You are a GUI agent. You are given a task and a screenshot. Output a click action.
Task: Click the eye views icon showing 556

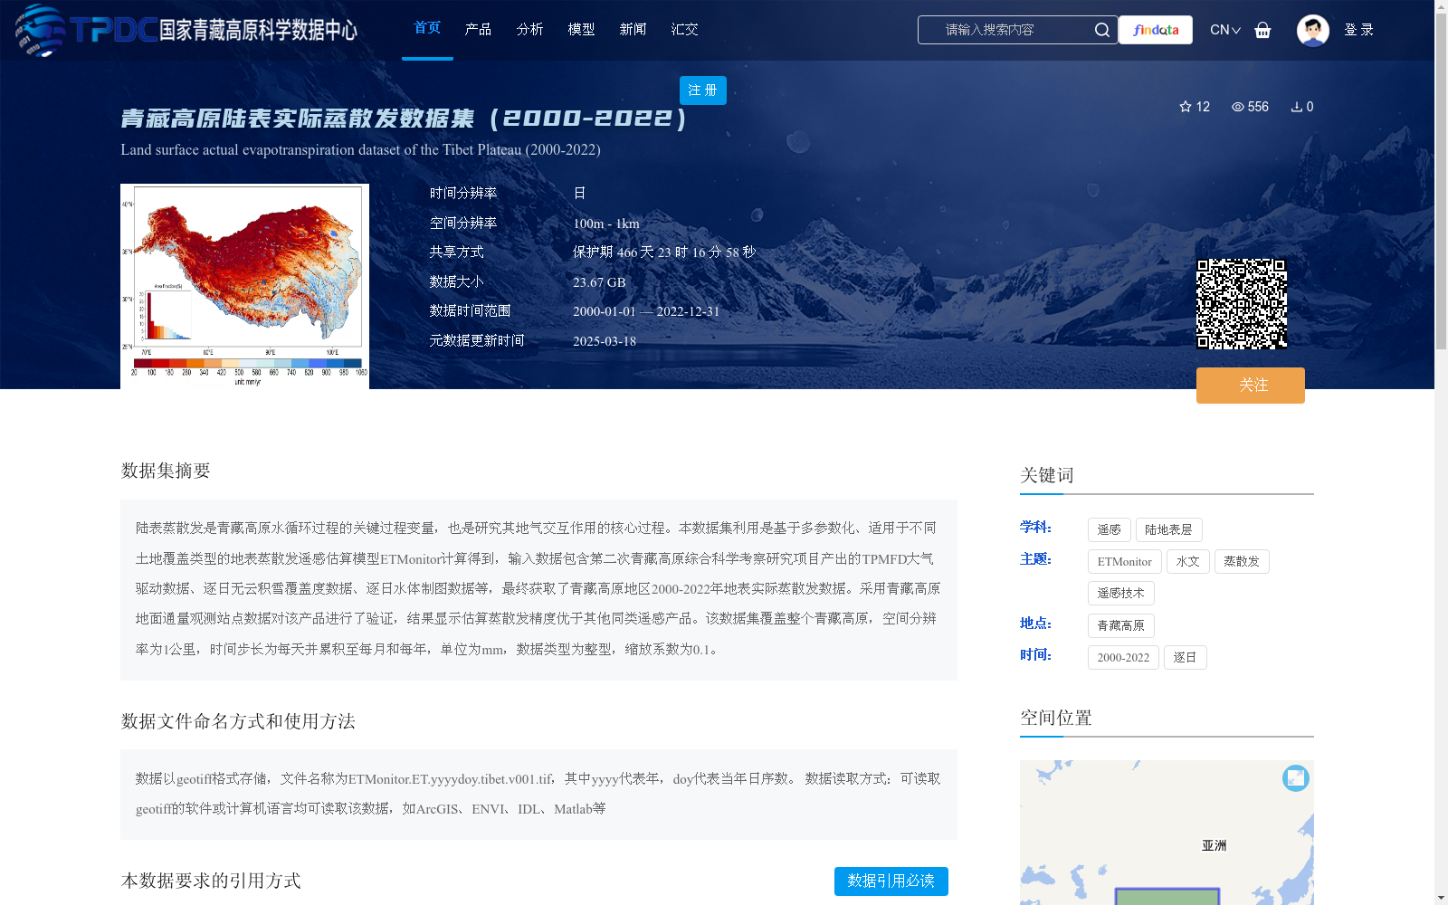click(x=1238, y=107)
